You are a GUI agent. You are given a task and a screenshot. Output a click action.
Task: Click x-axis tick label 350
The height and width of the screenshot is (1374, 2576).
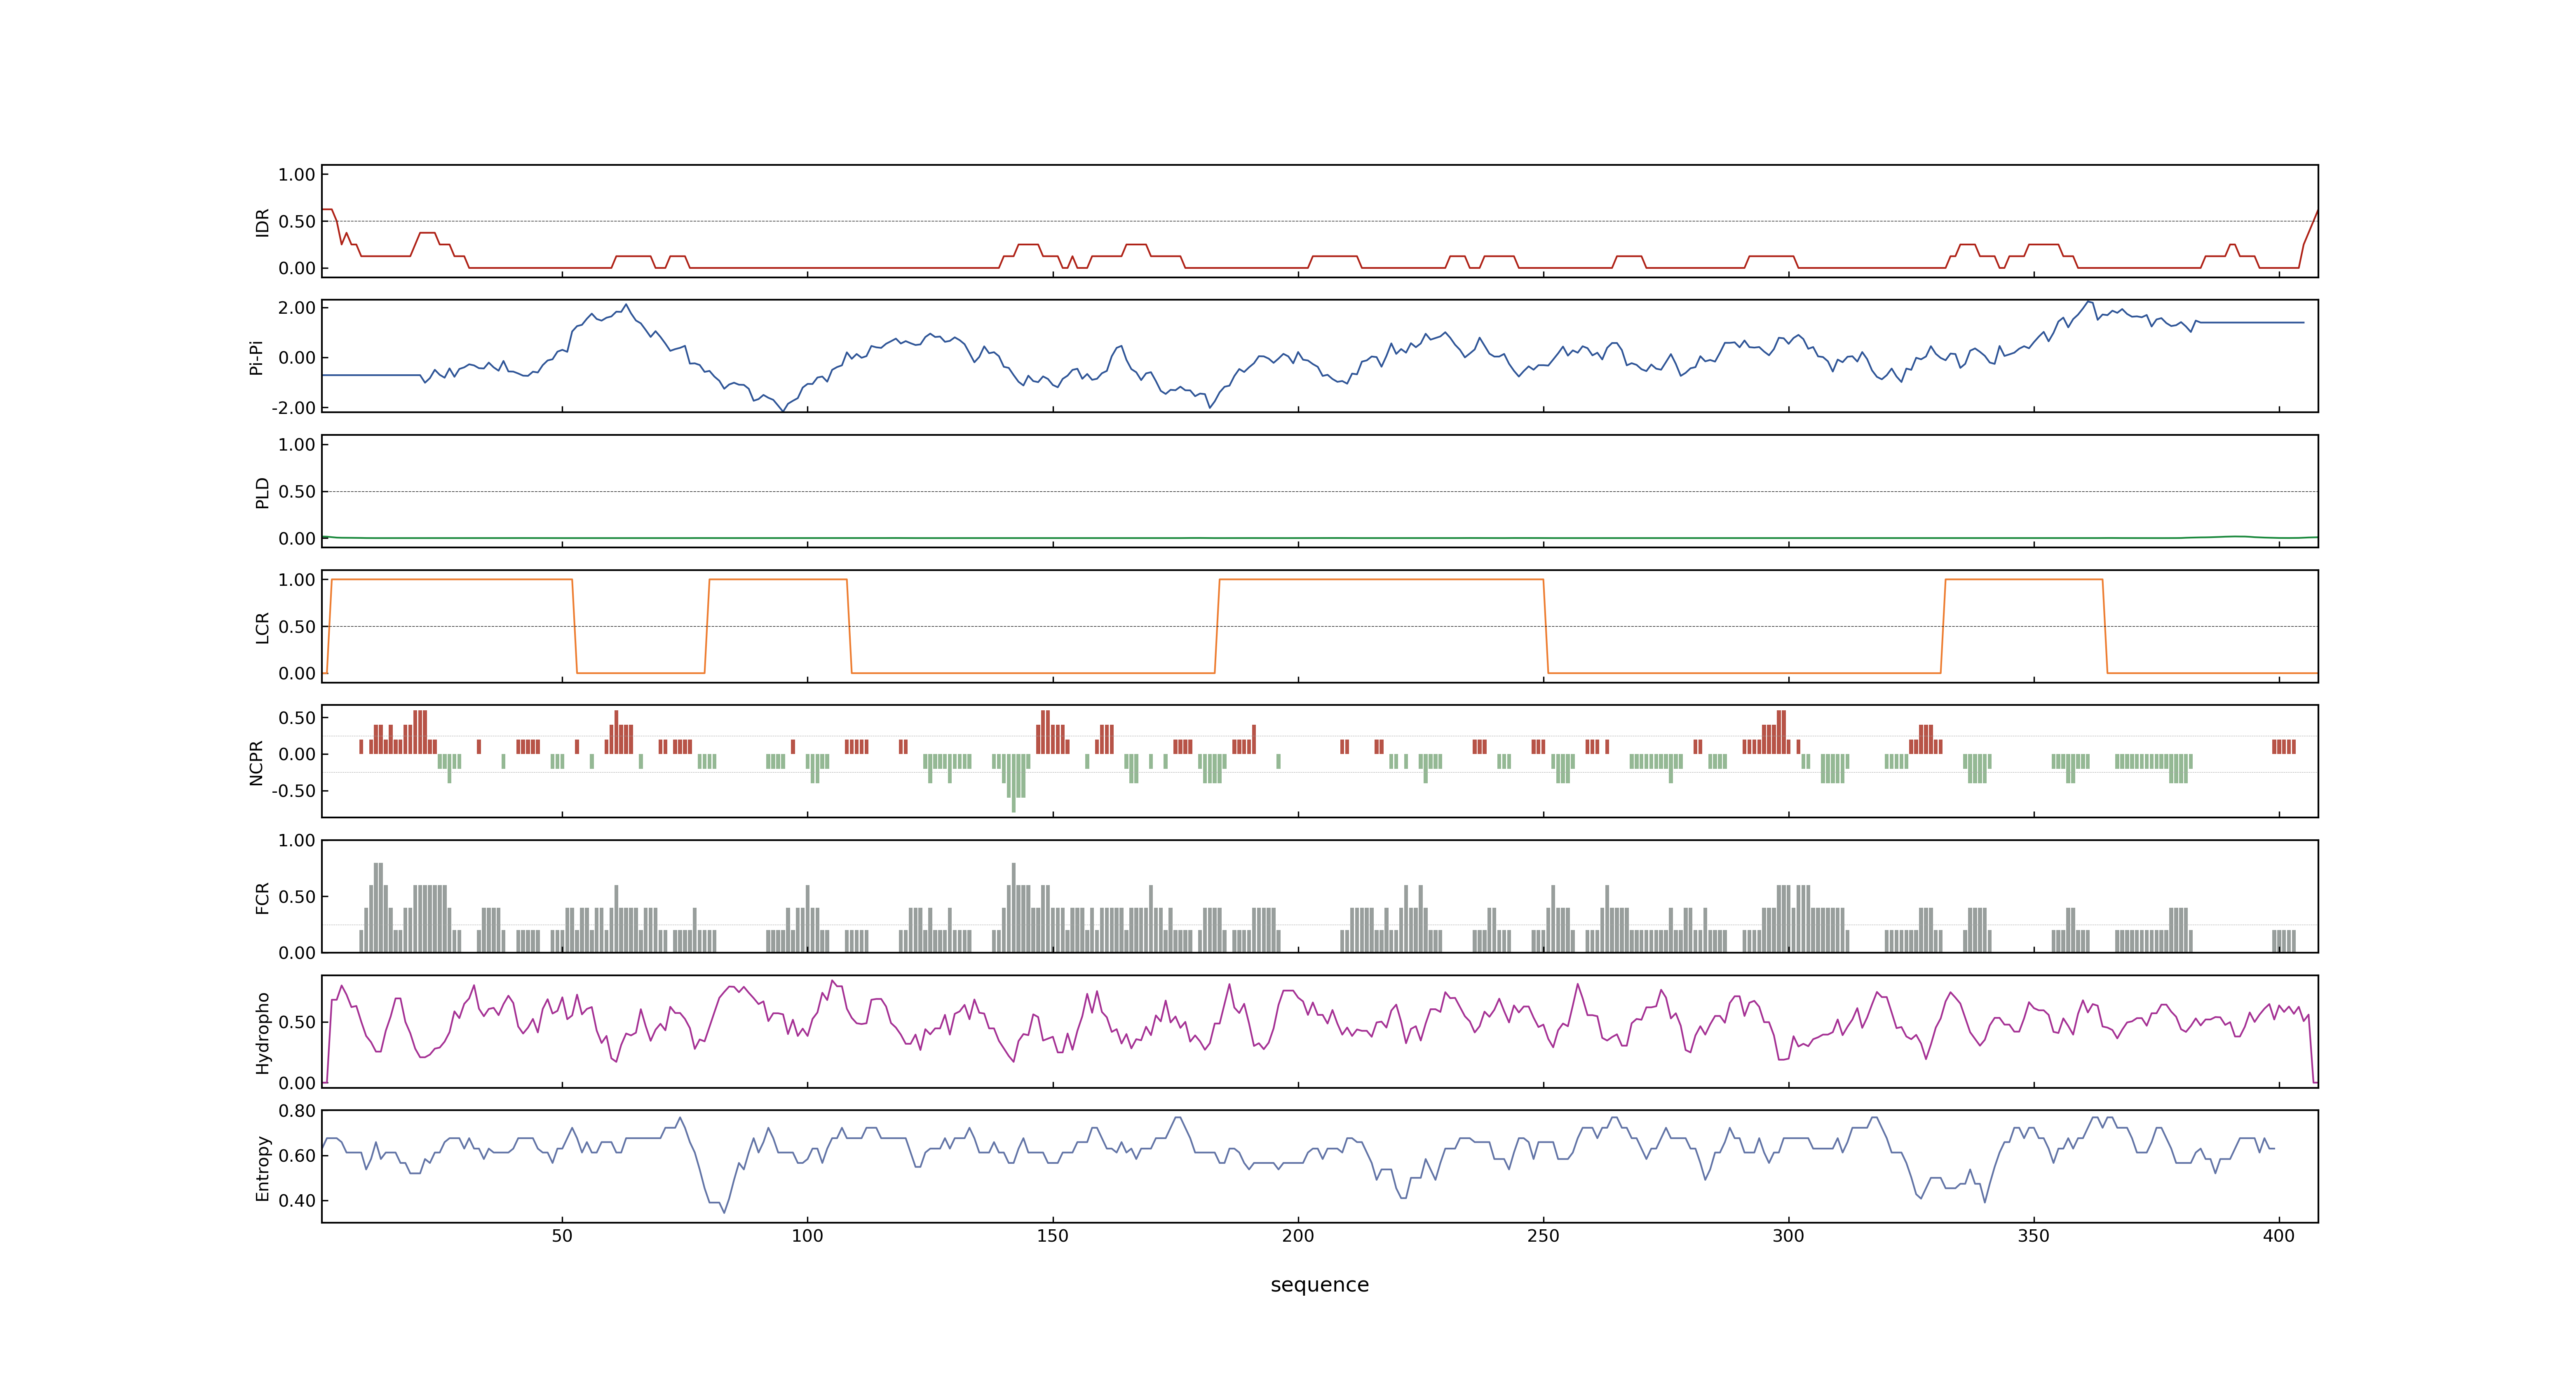pos(2033,1236)
